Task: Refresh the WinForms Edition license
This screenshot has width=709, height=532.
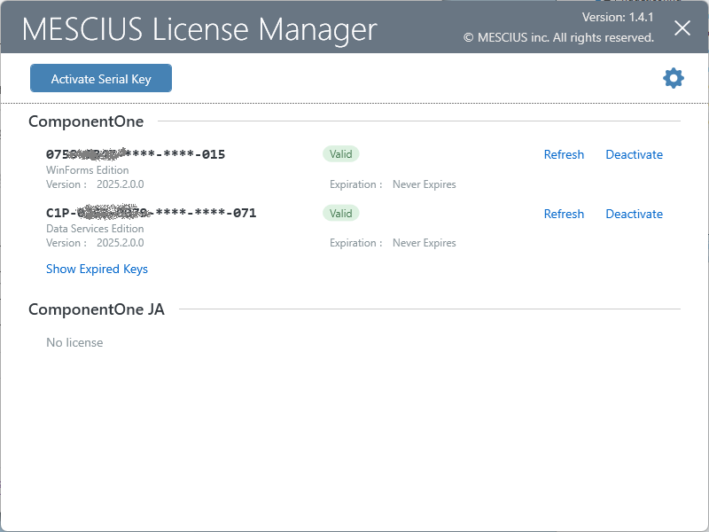Action: pyautogui.click(x=564, y=154)
